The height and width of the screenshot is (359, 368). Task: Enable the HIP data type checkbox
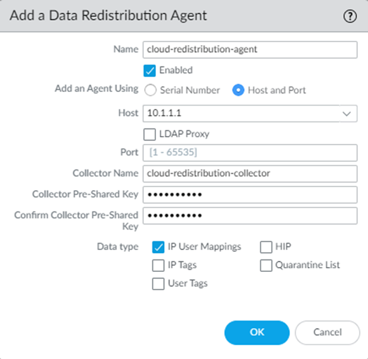click(x=265, y=247)
